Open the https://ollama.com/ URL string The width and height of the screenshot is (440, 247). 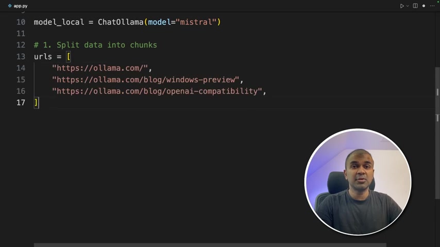click(101, 68)
